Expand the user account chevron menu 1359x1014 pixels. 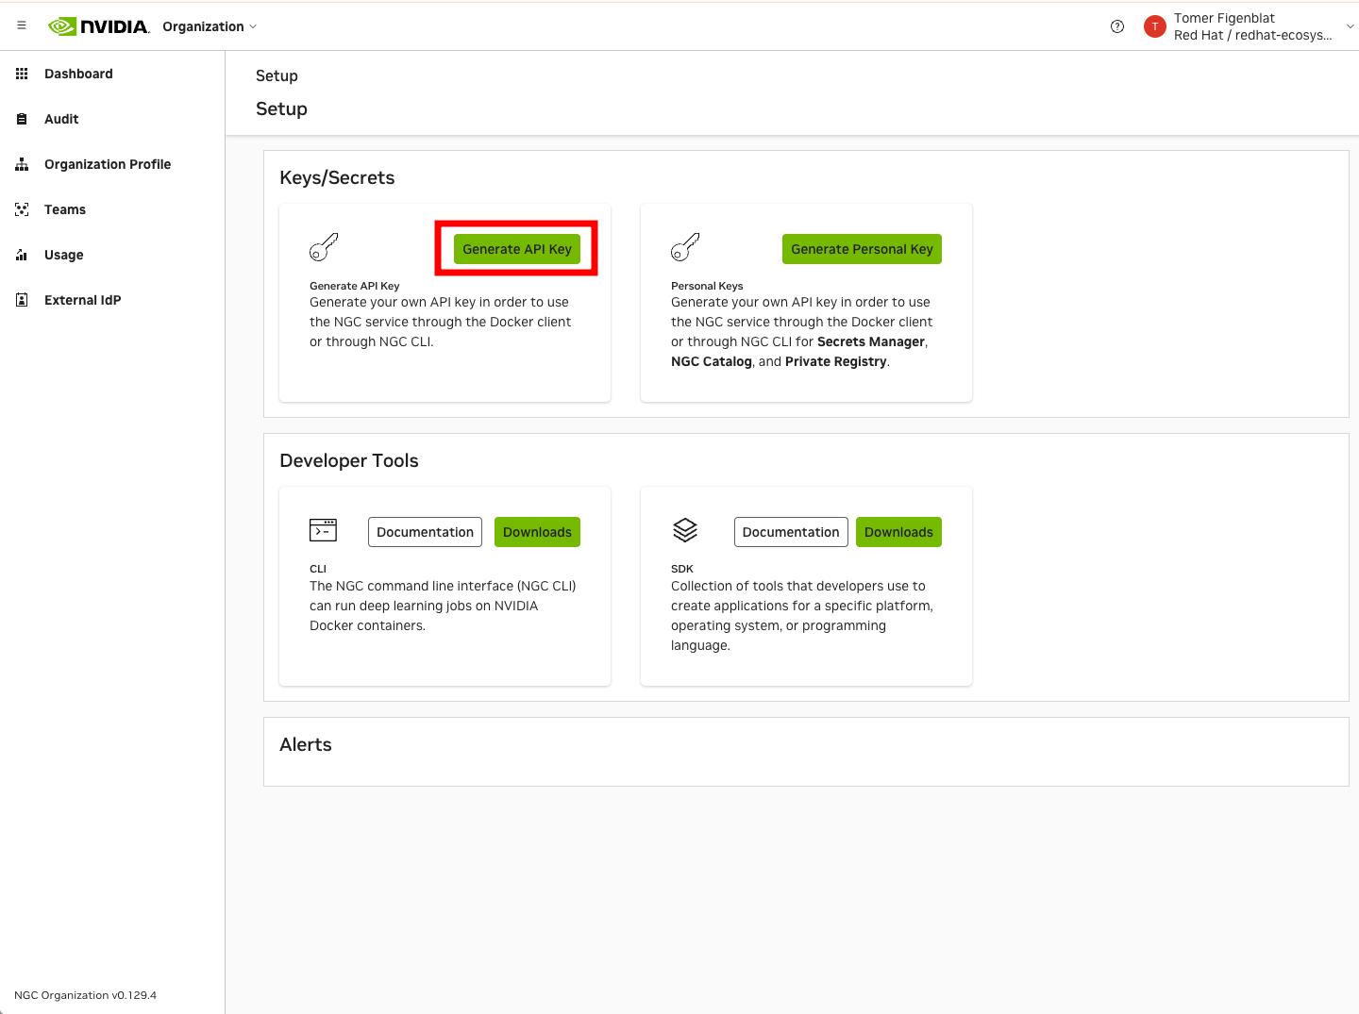(1350, 26)
